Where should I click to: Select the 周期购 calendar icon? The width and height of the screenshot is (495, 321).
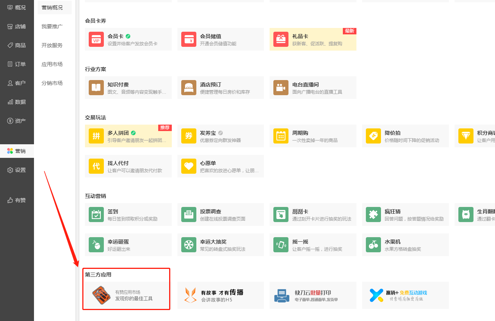281,136
